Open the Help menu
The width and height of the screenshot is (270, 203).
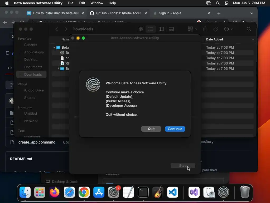pyautogui.click(x=112, y=3)
